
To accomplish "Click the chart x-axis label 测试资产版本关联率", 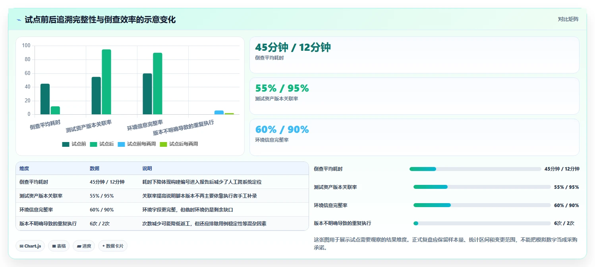I will click(x=89, y=126).
